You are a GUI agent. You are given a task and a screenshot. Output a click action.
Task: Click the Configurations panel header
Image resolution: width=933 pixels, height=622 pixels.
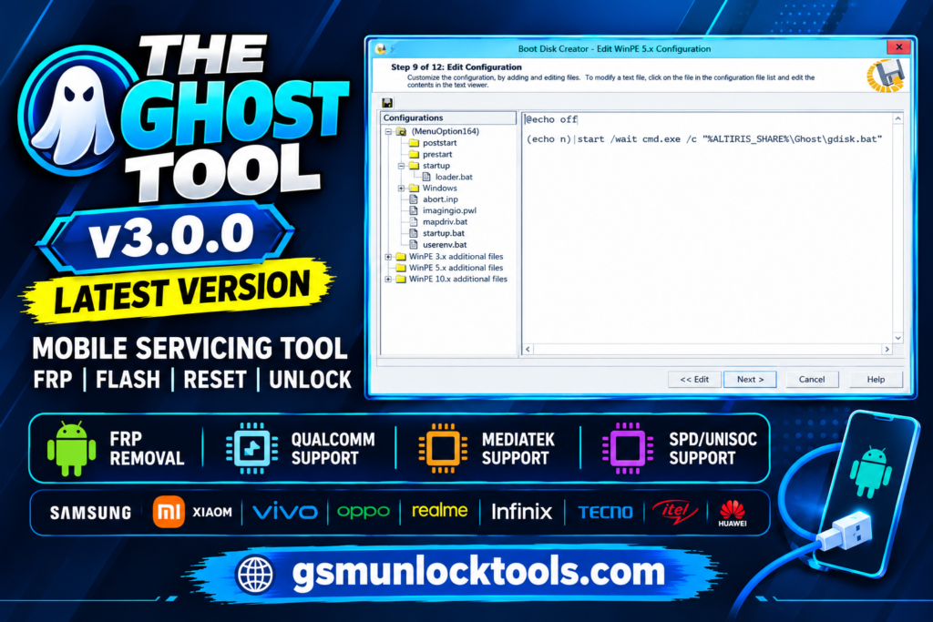447,117
